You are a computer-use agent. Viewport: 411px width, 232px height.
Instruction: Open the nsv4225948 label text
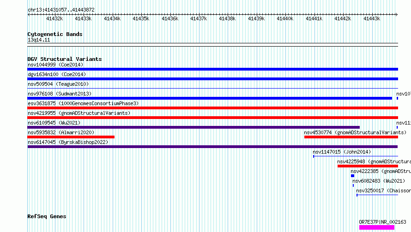click(374, 161)
